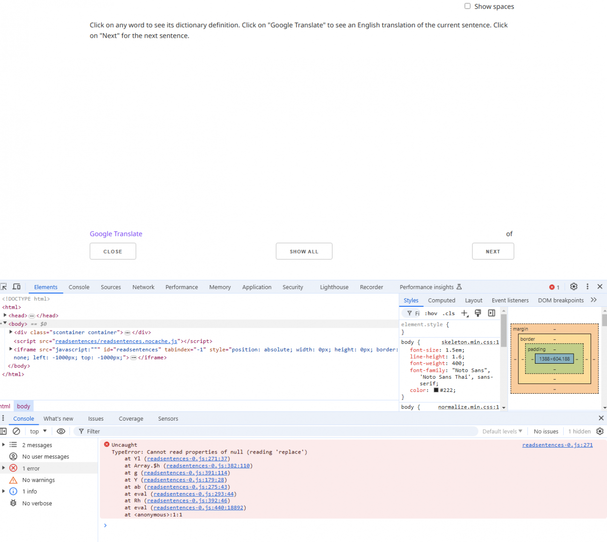The width and height of the screenshot is (607, 542).
Task: Open DevTools settings gear
Action: [574, 287]
